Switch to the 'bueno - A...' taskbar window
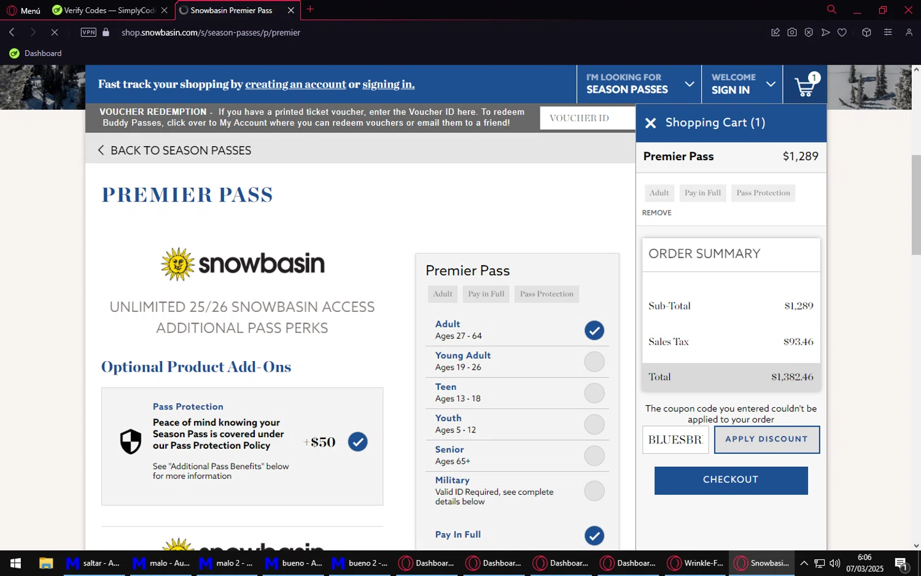Image resolution: width=921 pixels, height=576 pixels. 293,563
